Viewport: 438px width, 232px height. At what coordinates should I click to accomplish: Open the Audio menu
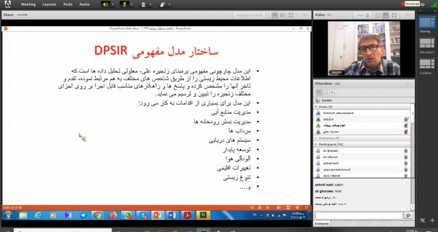tap(84, 4)
